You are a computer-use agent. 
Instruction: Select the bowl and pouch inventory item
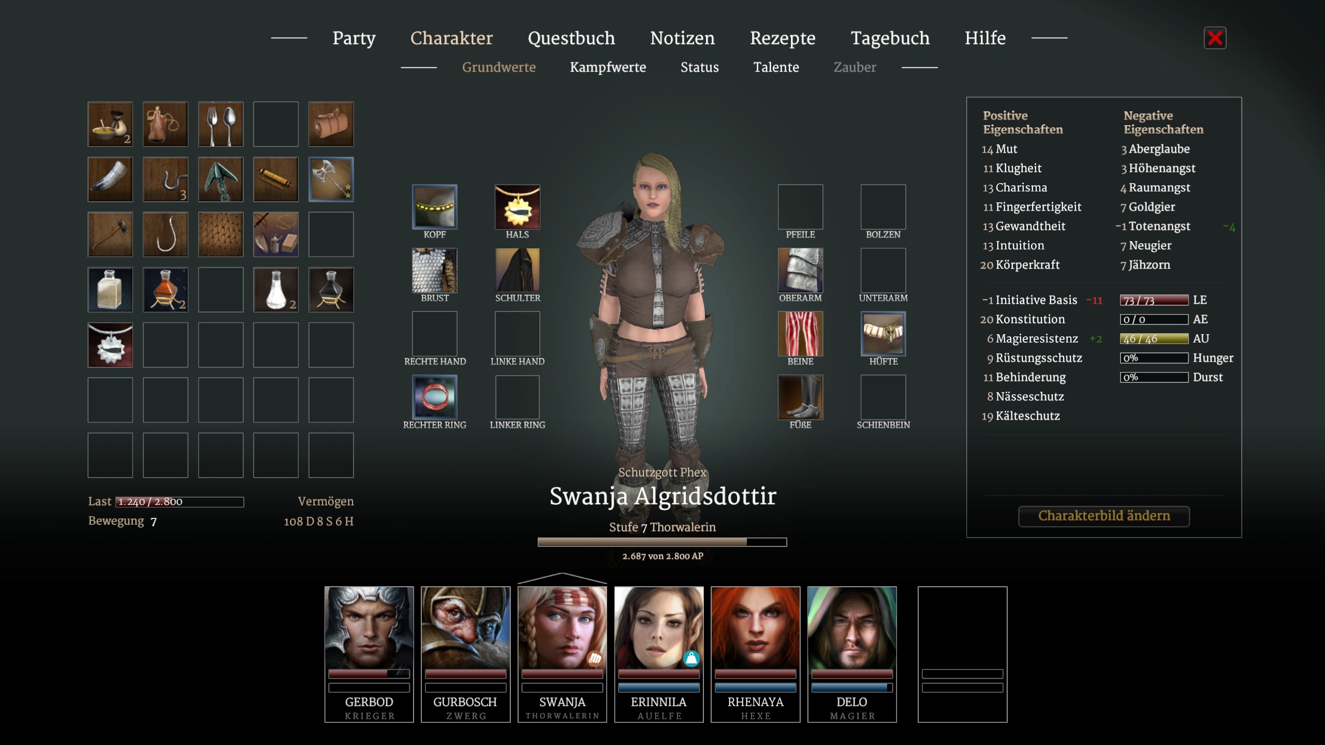point(110,124)
